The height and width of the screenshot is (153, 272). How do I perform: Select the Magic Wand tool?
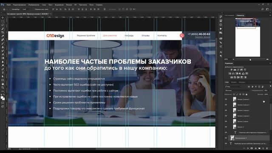3,28
